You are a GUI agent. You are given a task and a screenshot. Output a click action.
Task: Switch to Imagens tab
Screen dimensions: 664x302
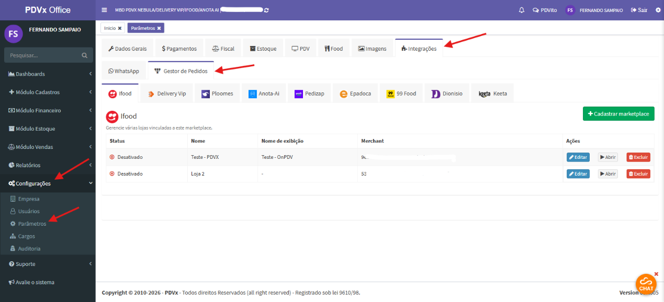pos(373,49)
